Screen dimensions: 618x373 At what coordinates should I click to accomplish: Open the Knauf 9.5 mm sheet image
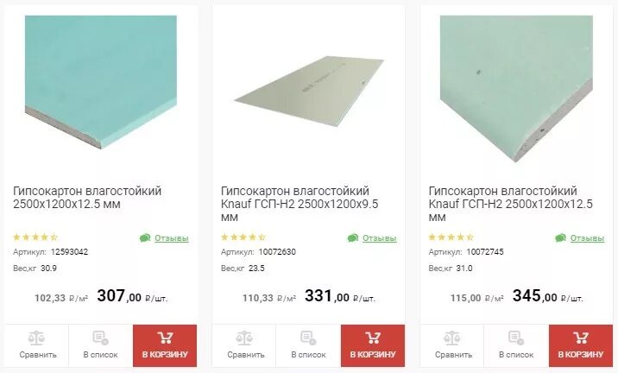(x=309, y=92)
